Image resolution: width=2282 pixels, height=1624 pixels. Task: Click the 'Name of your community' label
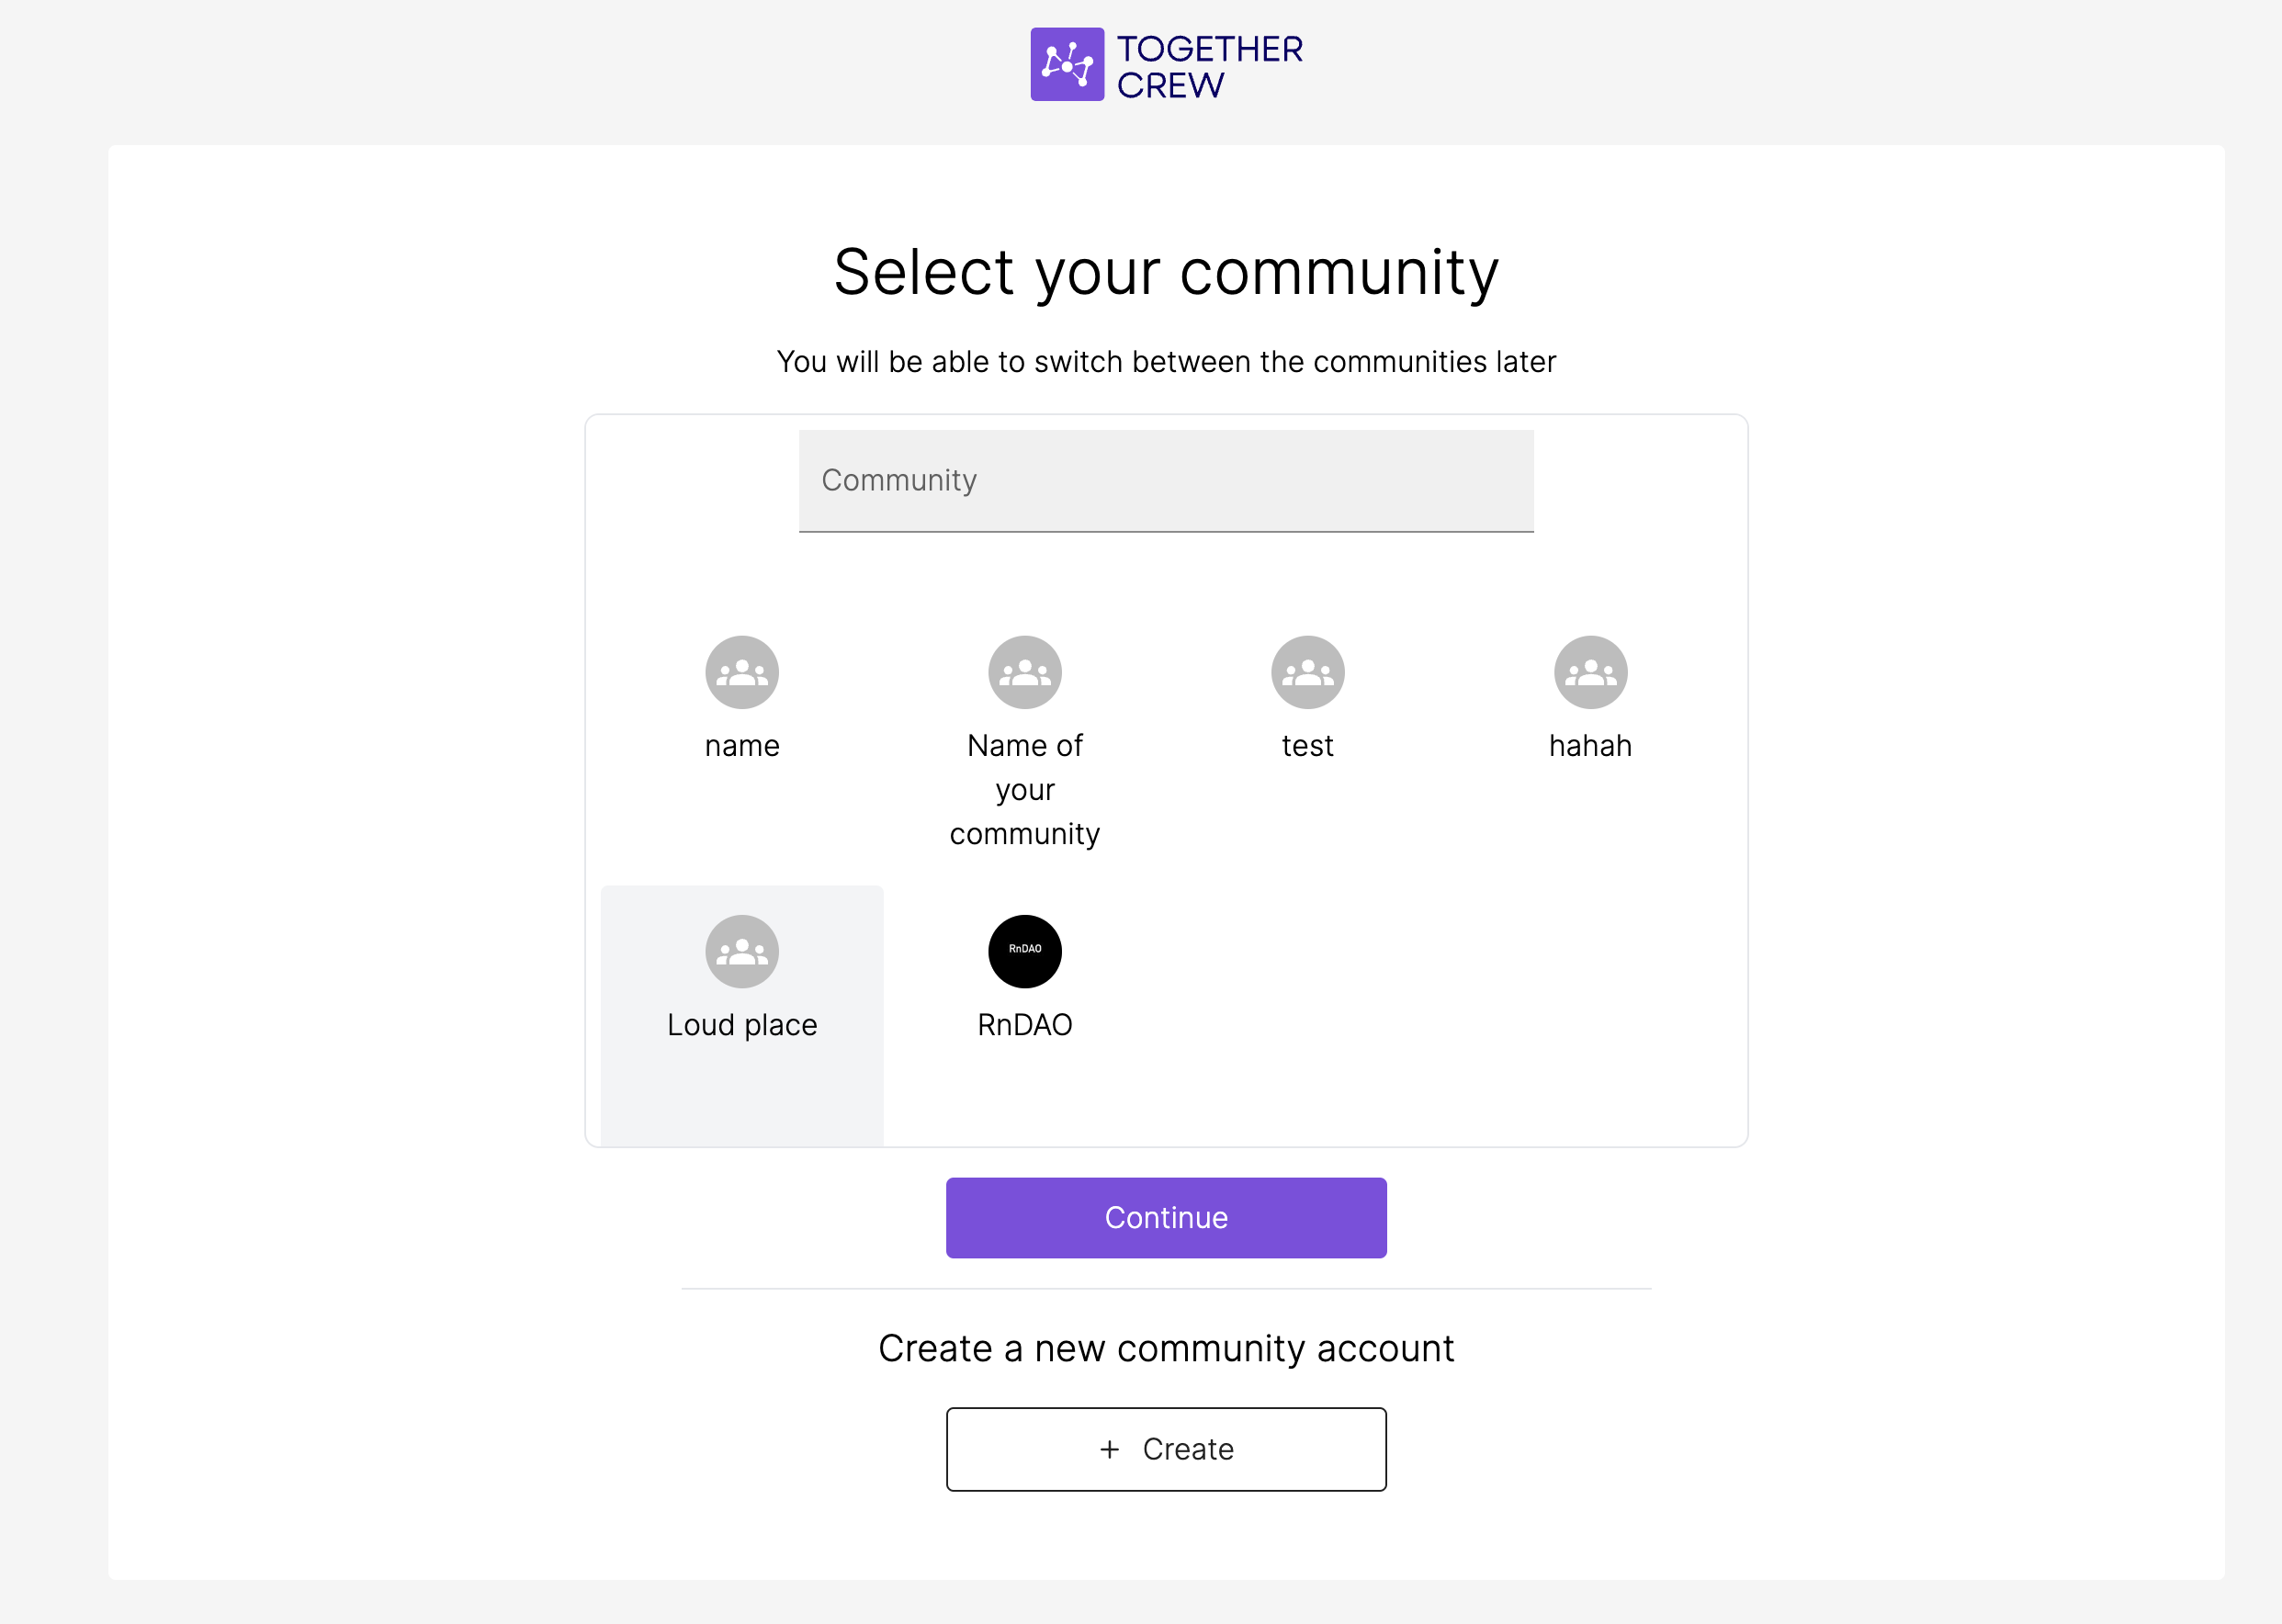pyautogui.click(x=1025, y=790)
